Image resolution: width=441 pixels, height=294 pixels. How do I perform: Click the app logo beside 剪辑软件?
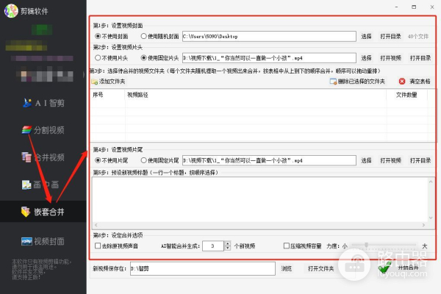tap(11, 11)
